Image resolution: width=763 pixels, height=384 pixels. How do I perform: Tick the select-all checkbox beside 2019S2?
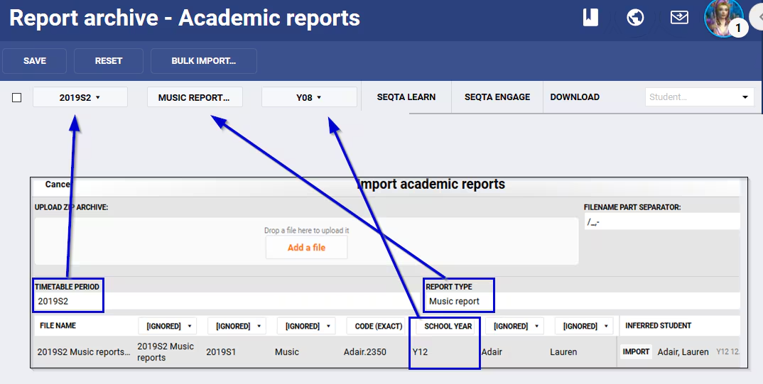16,98
